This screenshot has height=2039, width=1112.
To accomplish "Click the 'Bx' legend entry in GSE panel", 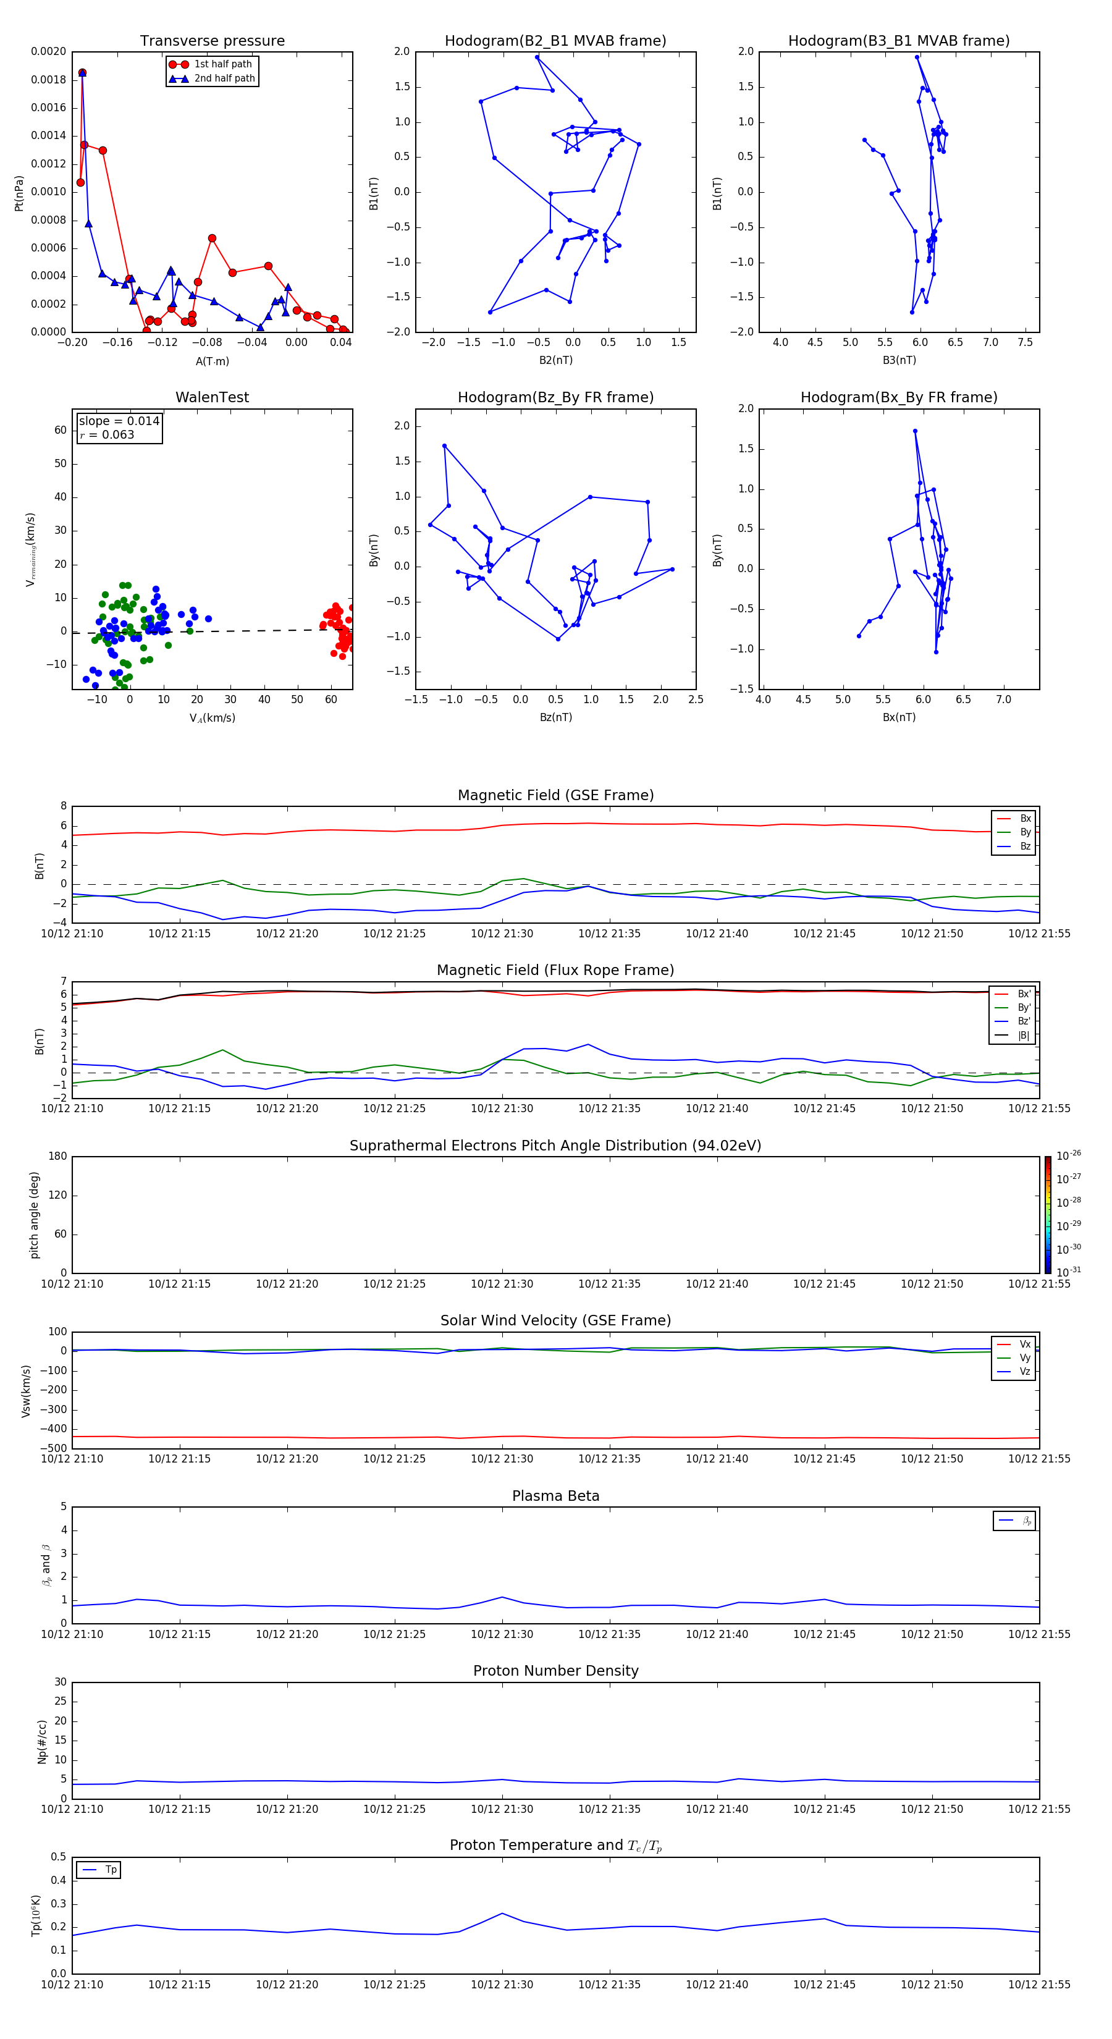I will [x=1014, y=819].
